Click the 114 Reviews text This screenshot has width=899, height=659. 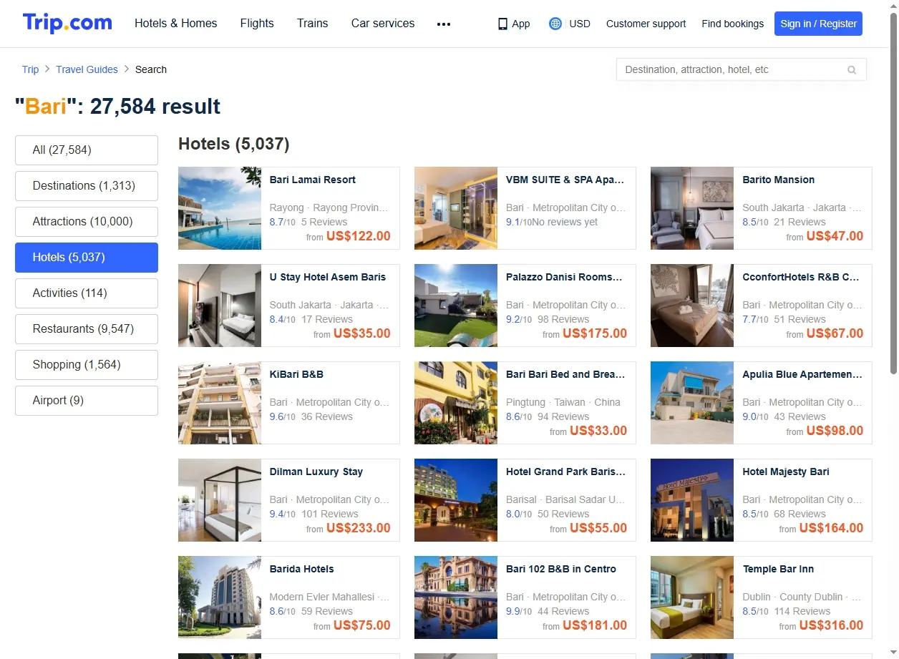tap(802, 611)
